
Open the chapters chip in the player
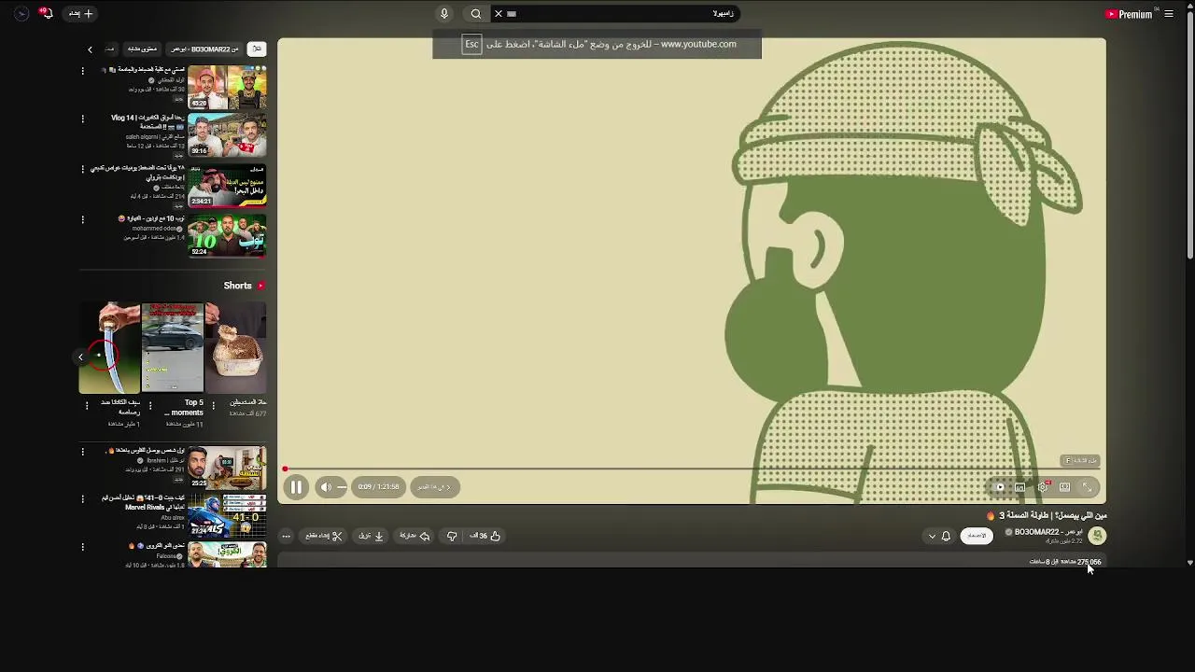tap(435, 487)
